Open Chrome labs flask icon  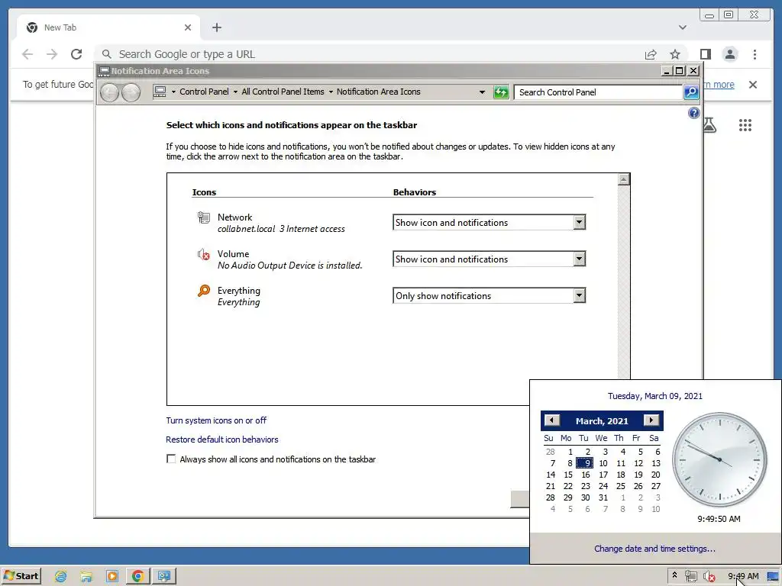pyautogui.click(x=710, y=125)
